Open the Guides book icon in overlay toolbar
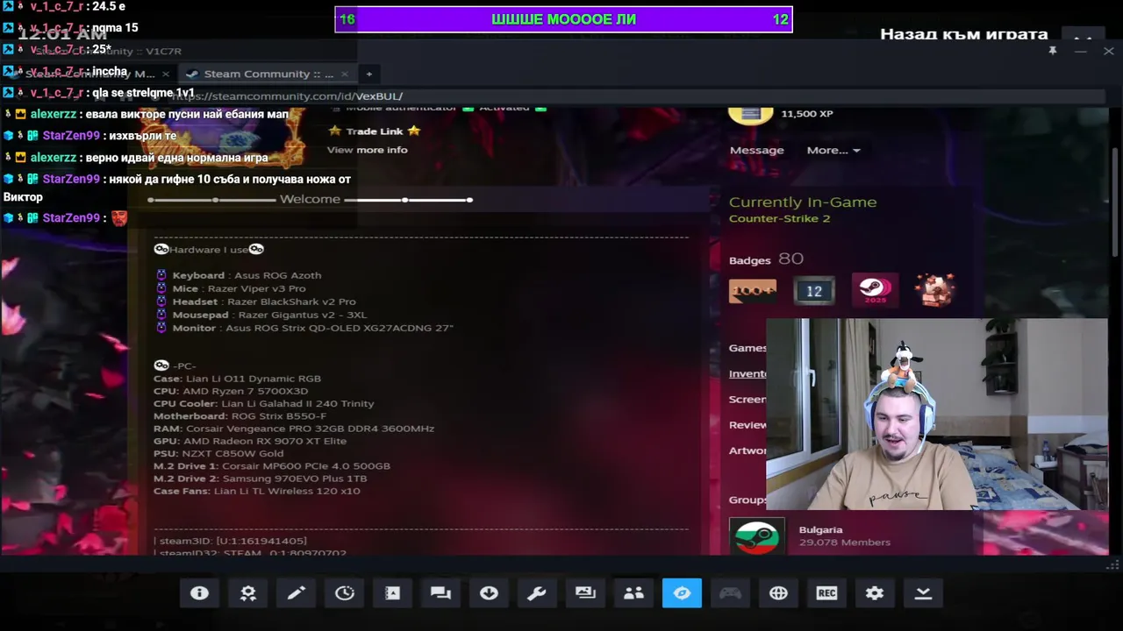The width and height of the screenshot is (1123, 631). click(x=392, y=593)
